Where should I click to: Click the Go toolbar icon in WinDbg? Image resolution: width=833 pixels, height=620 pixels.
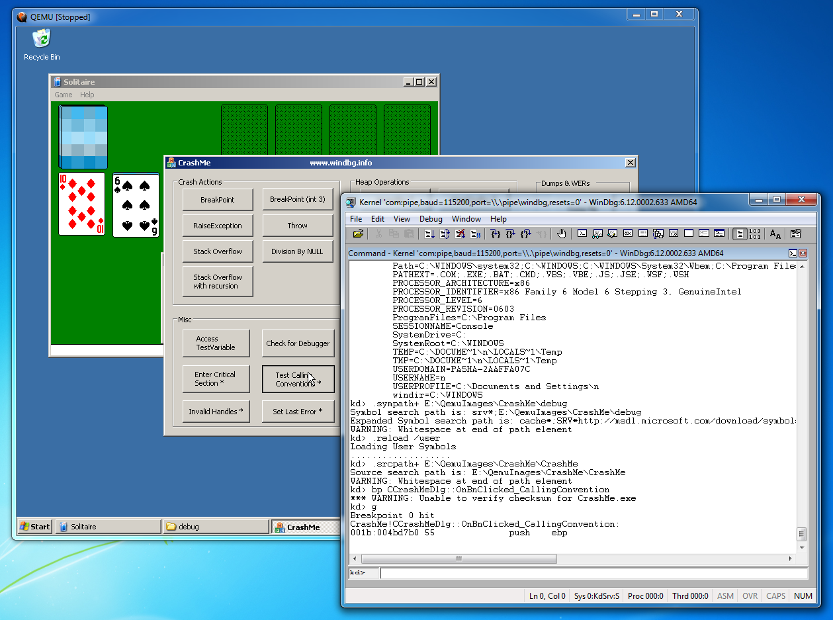coord(429,234)
